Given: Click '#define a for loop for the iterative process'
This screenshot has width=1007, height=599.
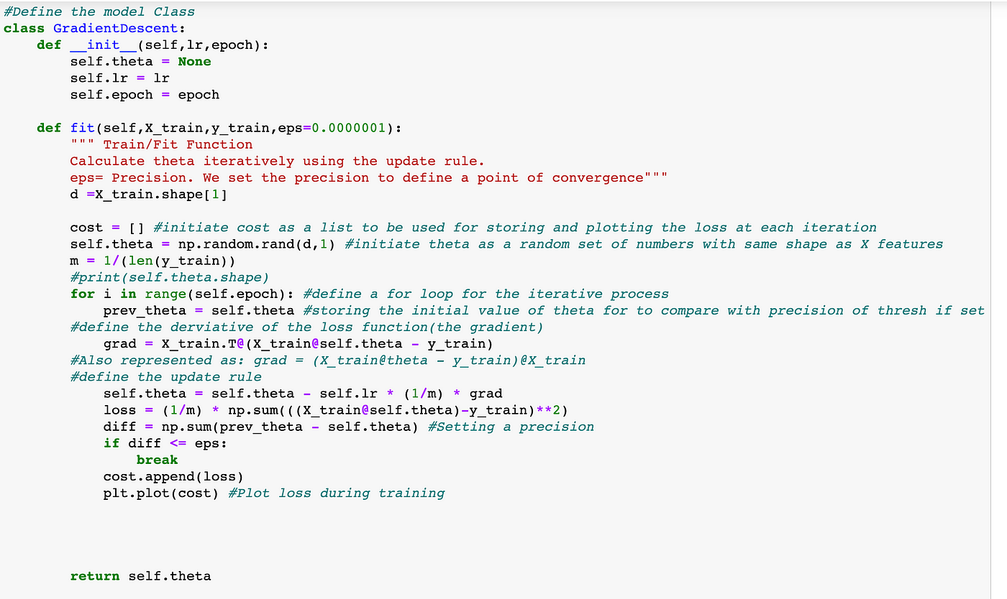Looking at the screenshot, I should click(486, 294).
